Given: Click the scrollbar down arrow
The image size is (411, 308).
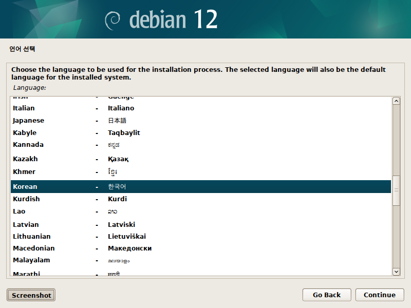Looking at the screenshot, I should (396, 272).
